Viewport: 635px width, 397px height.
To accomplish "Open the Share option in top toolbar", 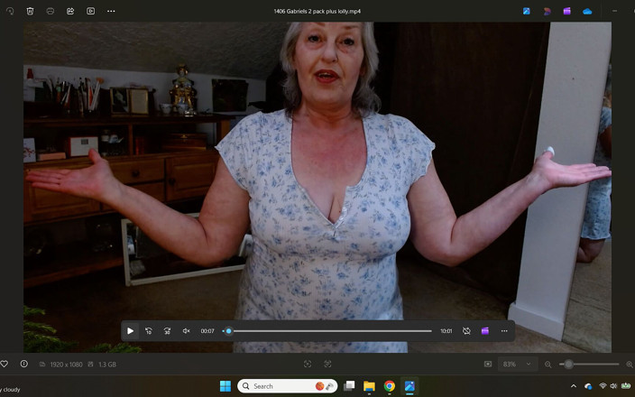I will click(x=70, y=11).
